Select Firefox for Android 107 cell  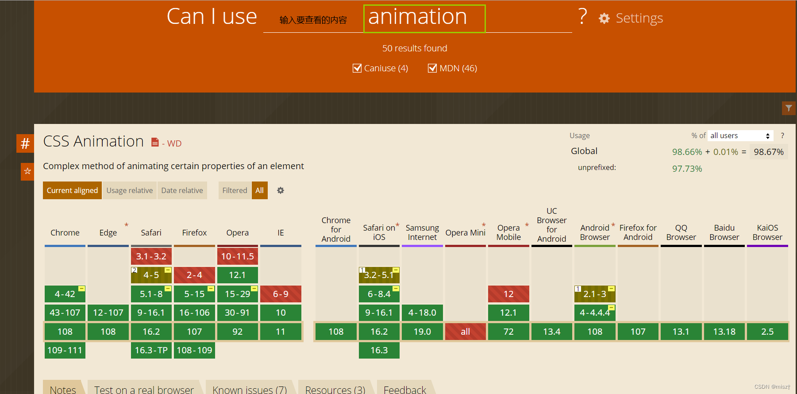(638, 332)
